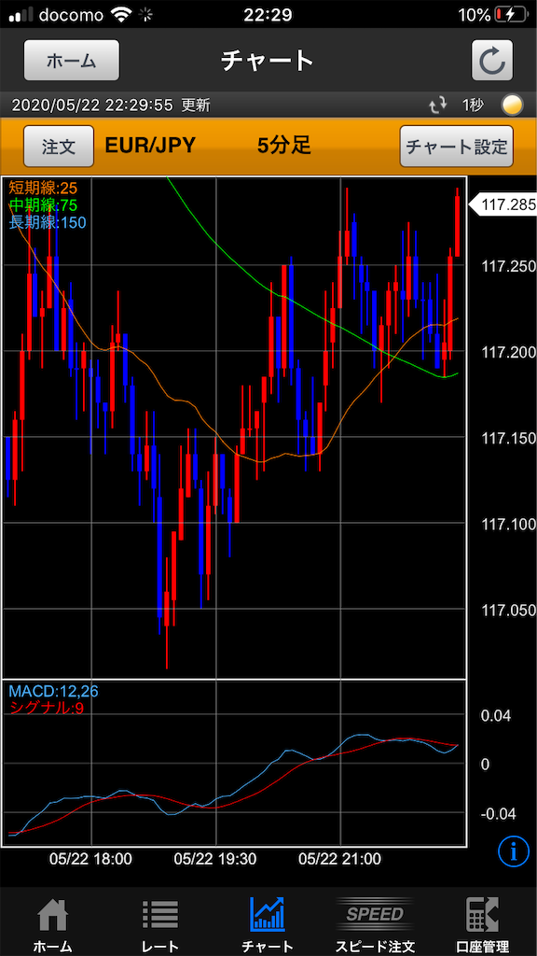Tap the チャート page title
Image resolution: width=537 pixels, height=956 pixels.
268,61
